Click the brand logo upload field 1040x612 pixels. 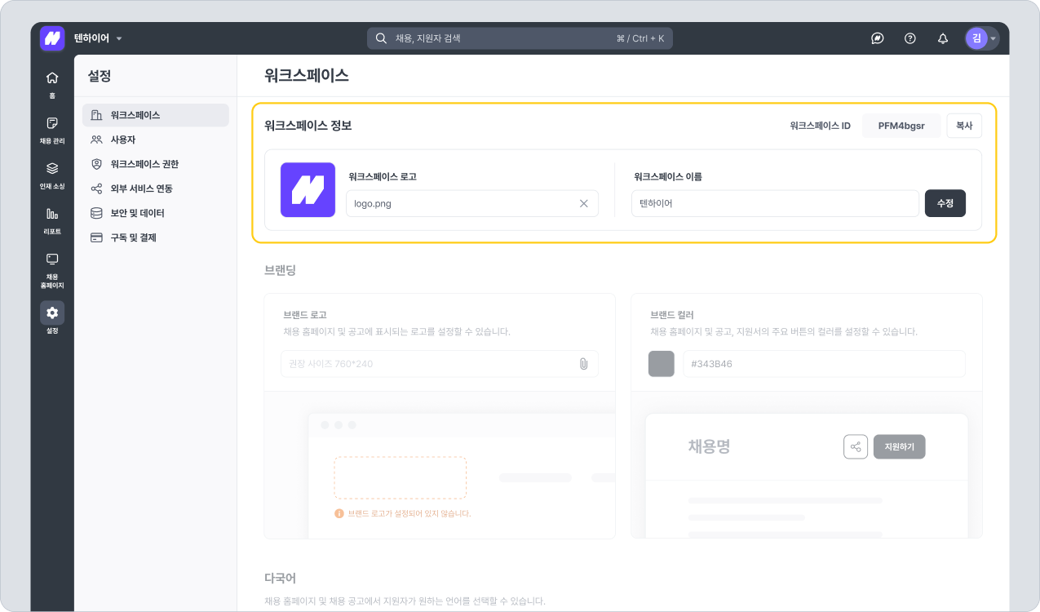pyautogui.click(x=440, y=364)
